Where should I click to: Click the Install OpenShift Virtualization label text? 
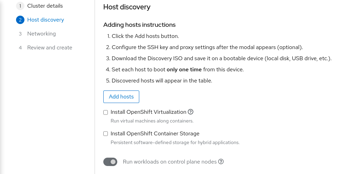[148, 112]
